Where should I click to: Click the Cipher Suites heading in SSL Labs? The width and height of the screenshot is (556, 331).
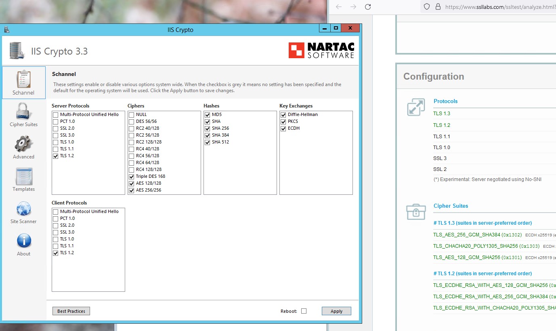pos(451,206)
